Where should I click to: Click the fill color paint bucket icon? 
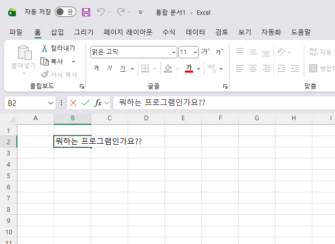[168, 68]
